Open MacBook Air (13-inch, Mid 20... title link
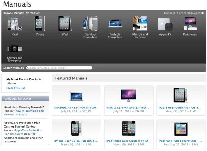This screenshot has height=151, width=207. (76, 108)
